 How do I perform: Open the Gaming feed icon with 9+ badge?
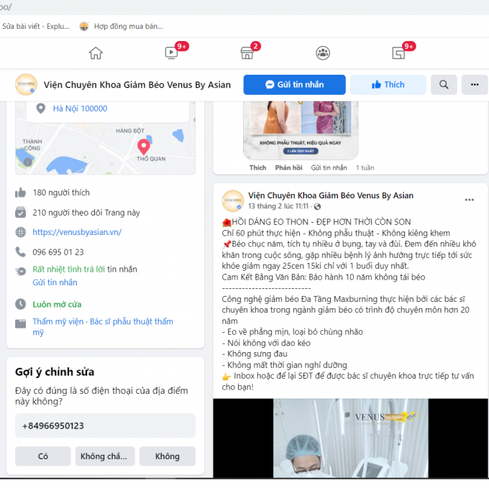tap(398, 53)
